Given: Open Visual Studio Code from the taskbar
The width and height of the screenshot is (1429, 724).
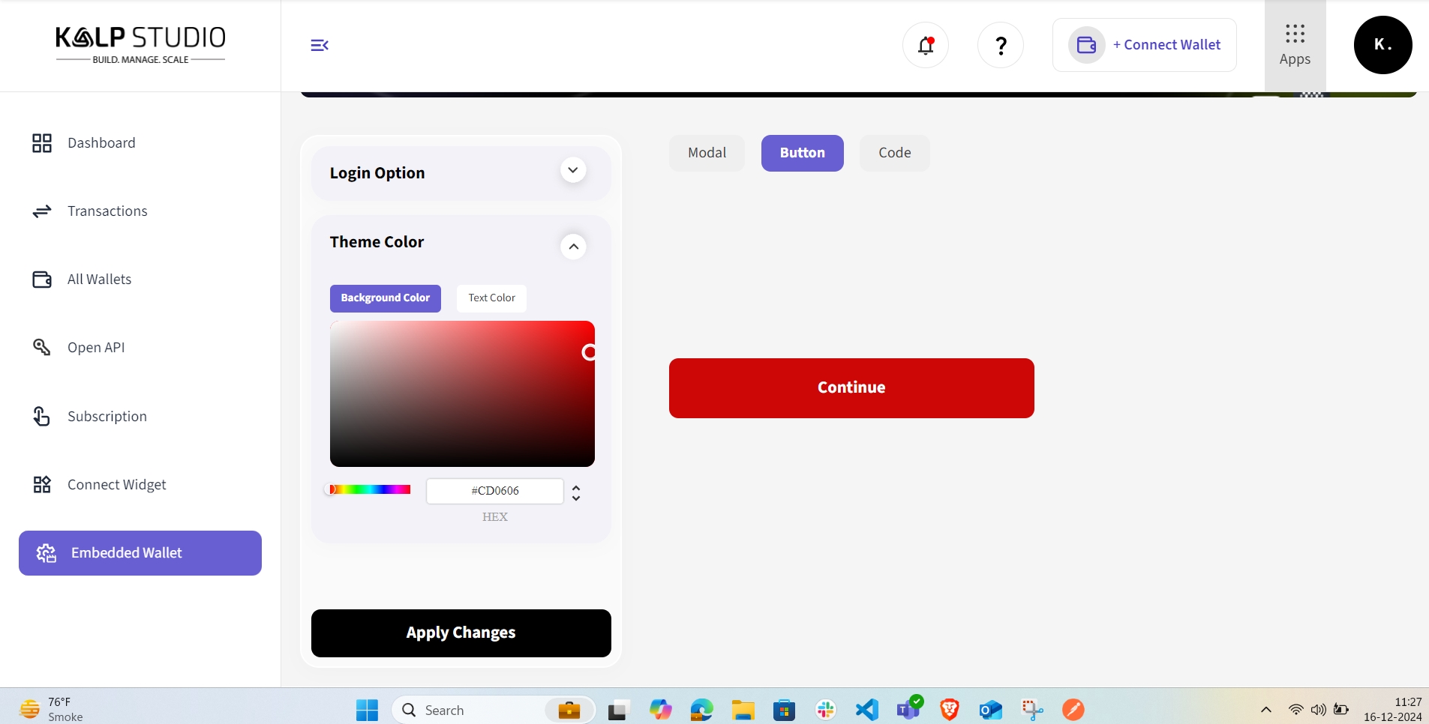Looking at the screenshot, I should click(x=867, y=709).
